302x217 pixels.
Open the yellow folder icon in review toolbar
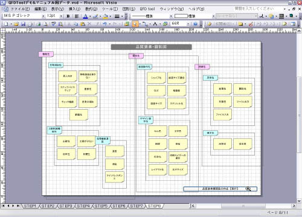tap(240, 24)
